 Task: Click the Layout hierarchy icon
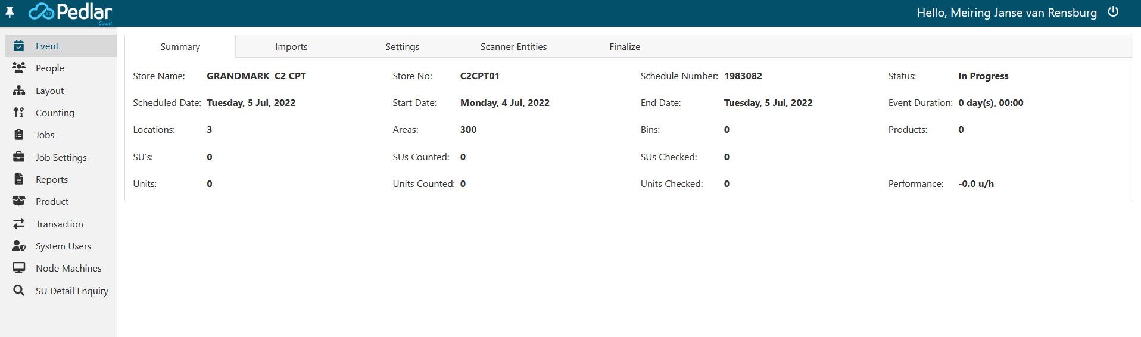click(19, 91)
